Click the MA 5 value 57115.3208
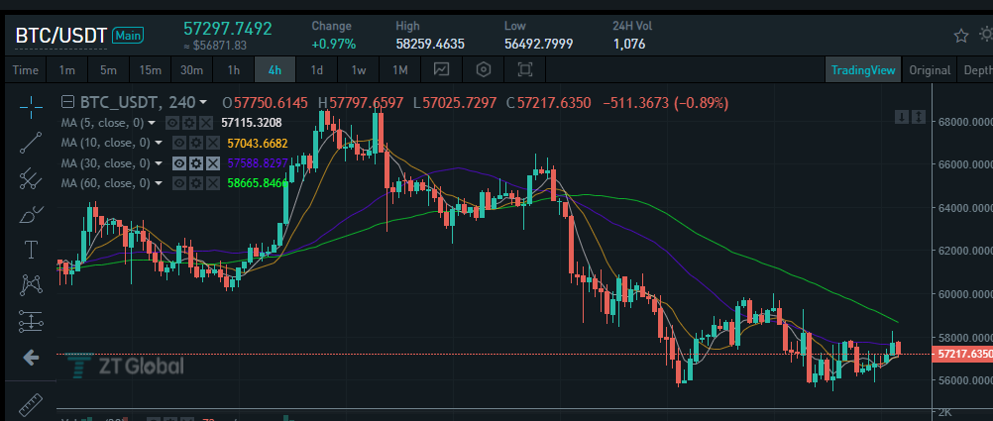 [252, 123]
